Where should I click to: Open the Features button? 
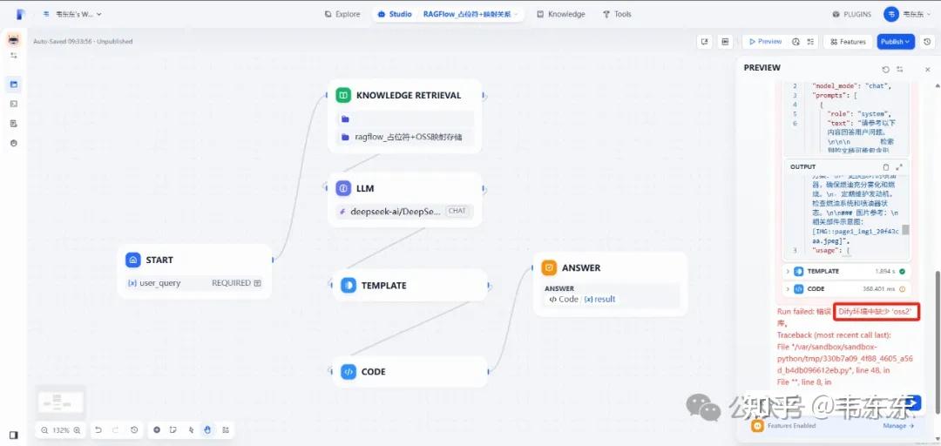coord(848,42)
